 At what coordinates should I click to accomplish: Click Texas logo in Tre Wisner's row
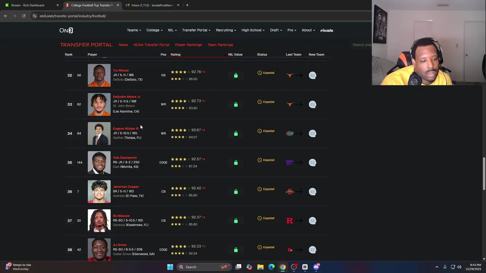click(290, 75)
